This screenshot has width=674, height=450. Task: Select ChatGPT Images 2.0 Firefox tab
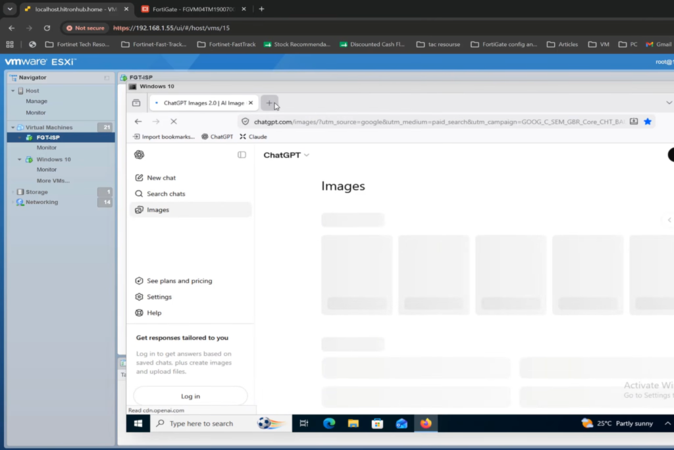point(204,103)
